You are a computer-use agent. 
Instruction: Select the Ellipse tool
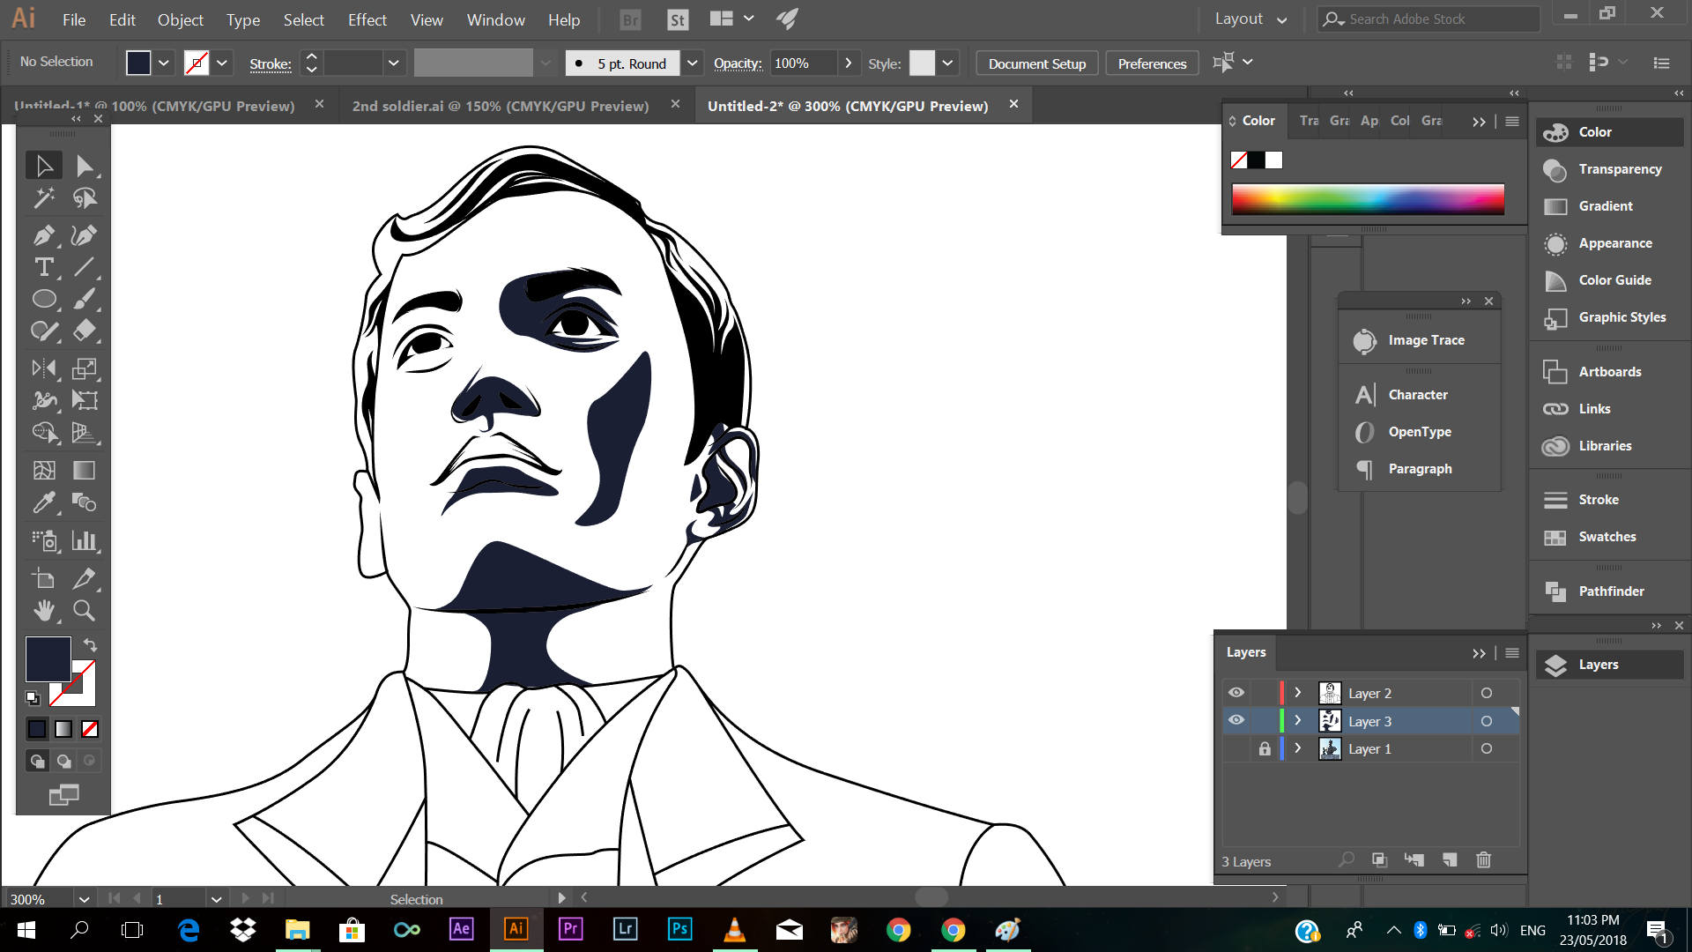click(x=43, y=299)
